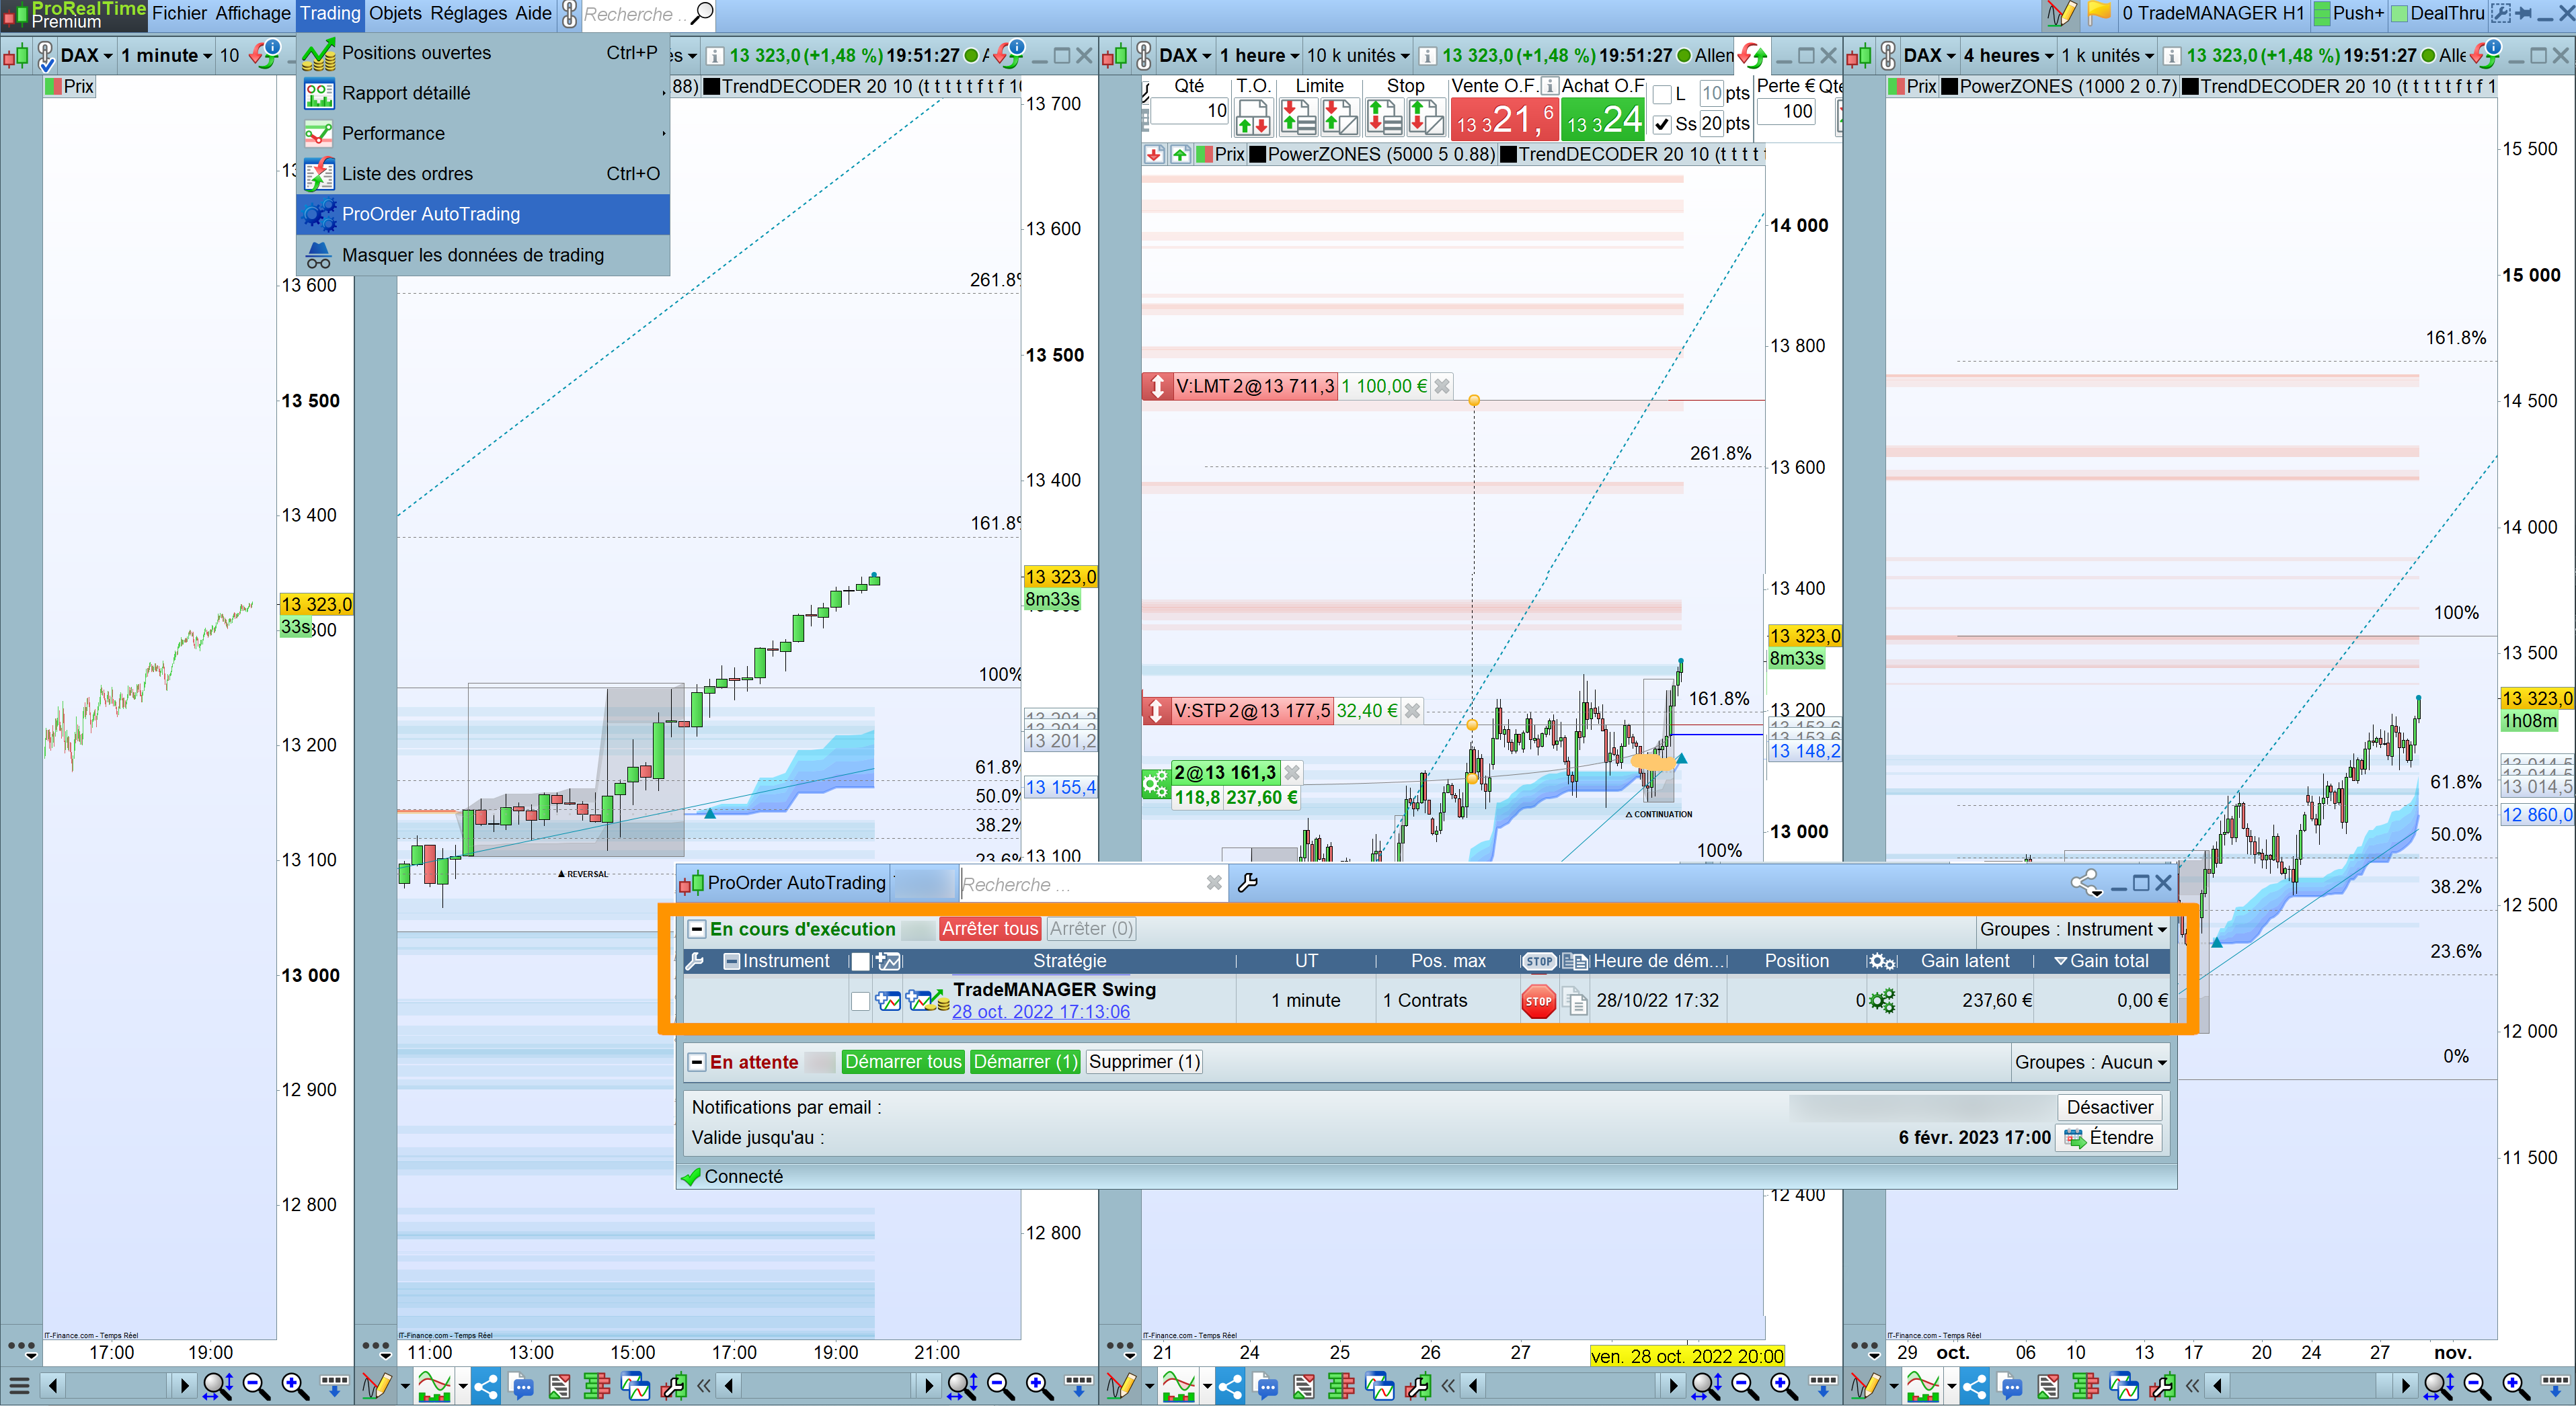Toggle the Ss stop checkbox in order panel
This screenshot has height=1406, width=2576.
pyautogui.click(x=1662, y=124)
